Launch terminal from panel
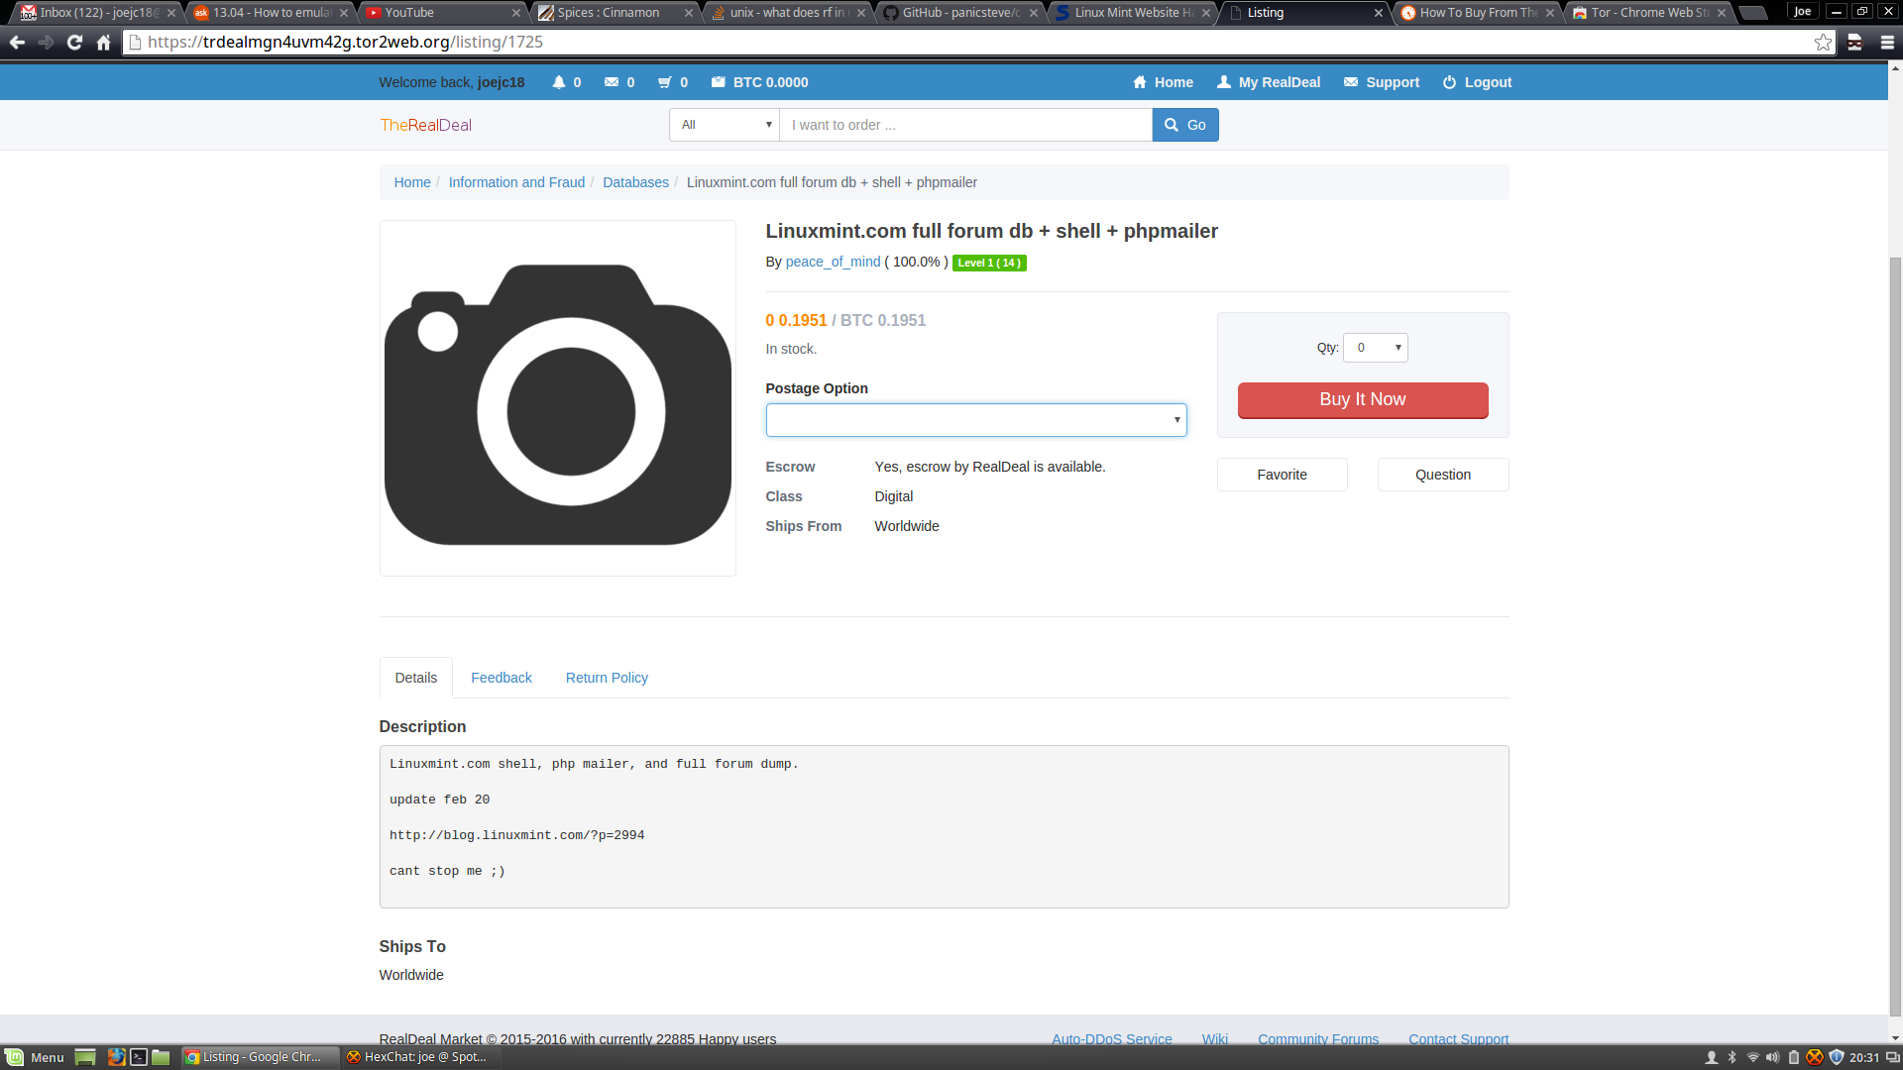The image size is (1903, 1070). (139, 1057)
